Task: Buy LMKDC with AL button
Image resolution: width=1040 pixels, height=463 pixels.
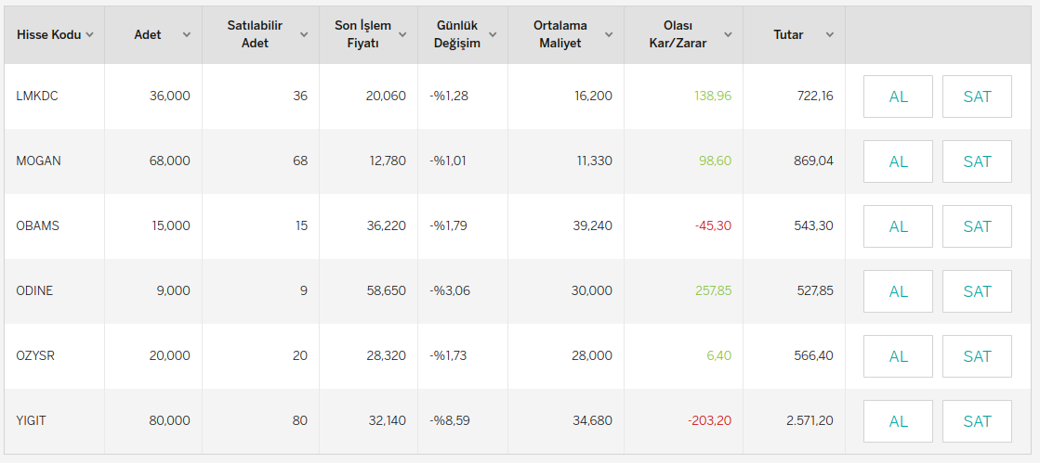Action: [x=898, y=96]
